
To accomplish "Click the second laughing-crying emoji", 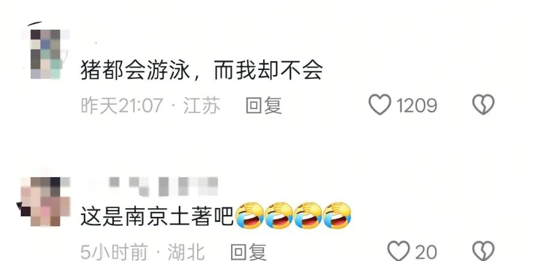I will [278, 216].
